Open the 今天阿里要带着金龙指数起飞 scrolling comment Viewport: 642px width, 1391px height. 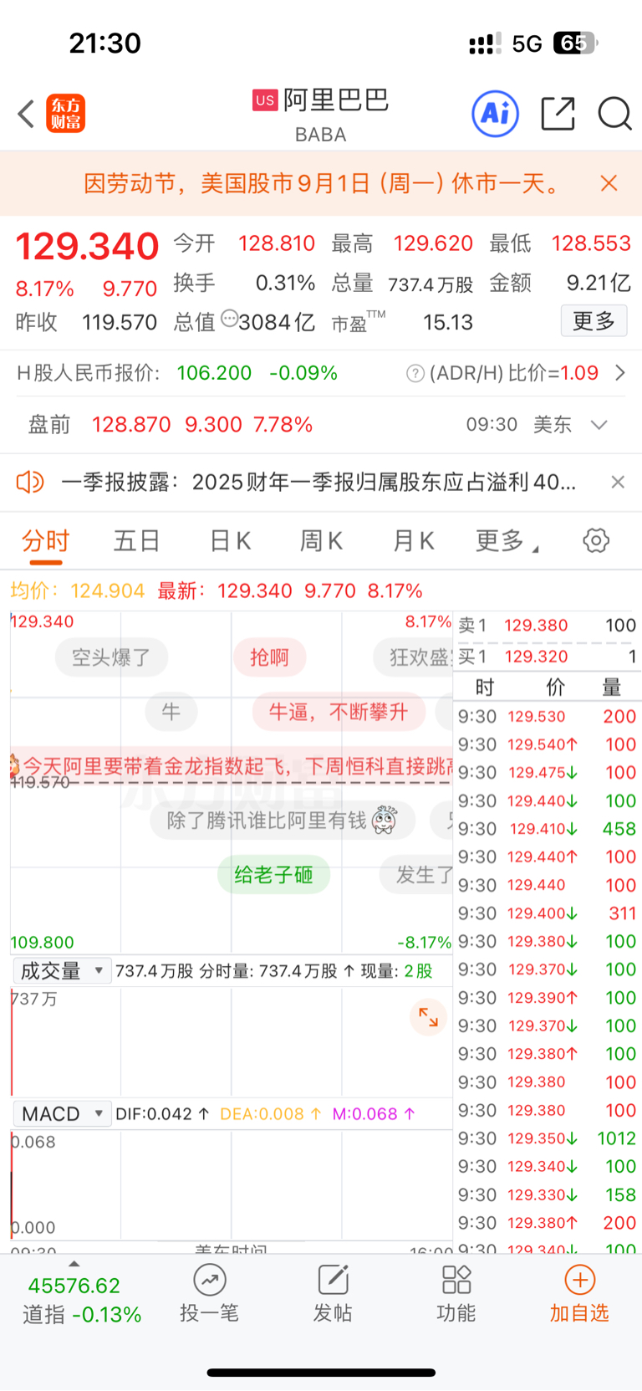coord(232,766)
